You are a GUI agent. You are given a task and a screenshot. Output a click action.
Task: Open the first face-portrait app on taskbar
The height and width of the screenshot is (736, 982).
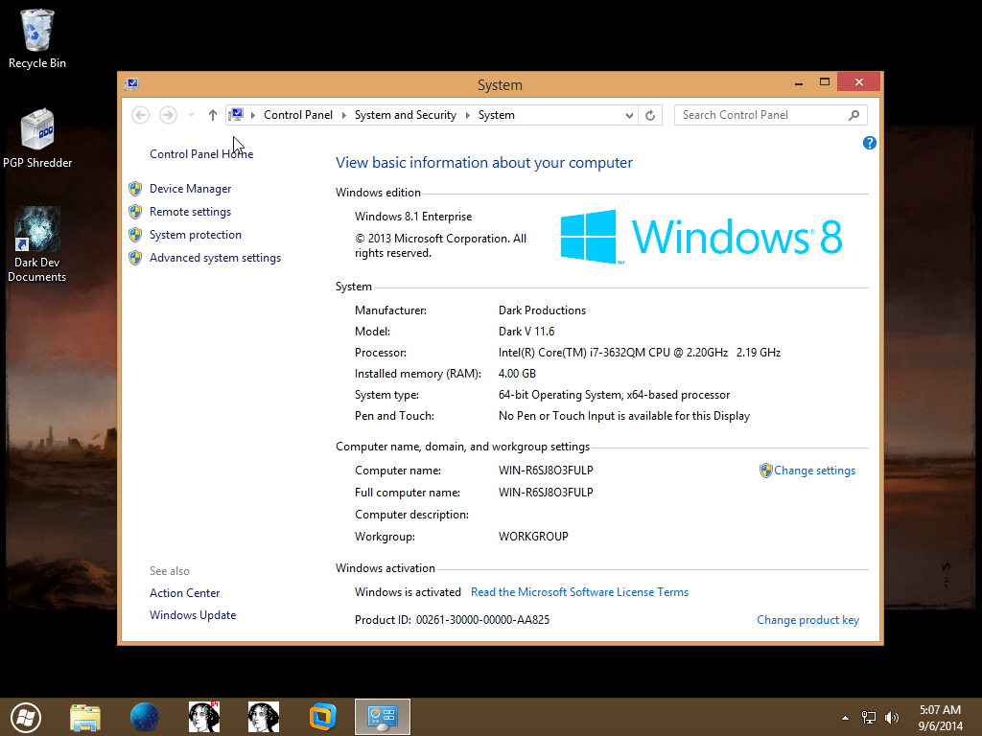point(204,717)
